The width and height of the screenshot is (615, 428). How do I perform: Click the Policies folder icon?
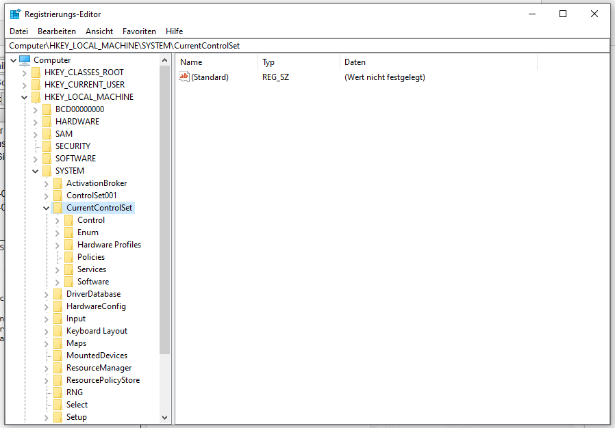click(69, 257)
